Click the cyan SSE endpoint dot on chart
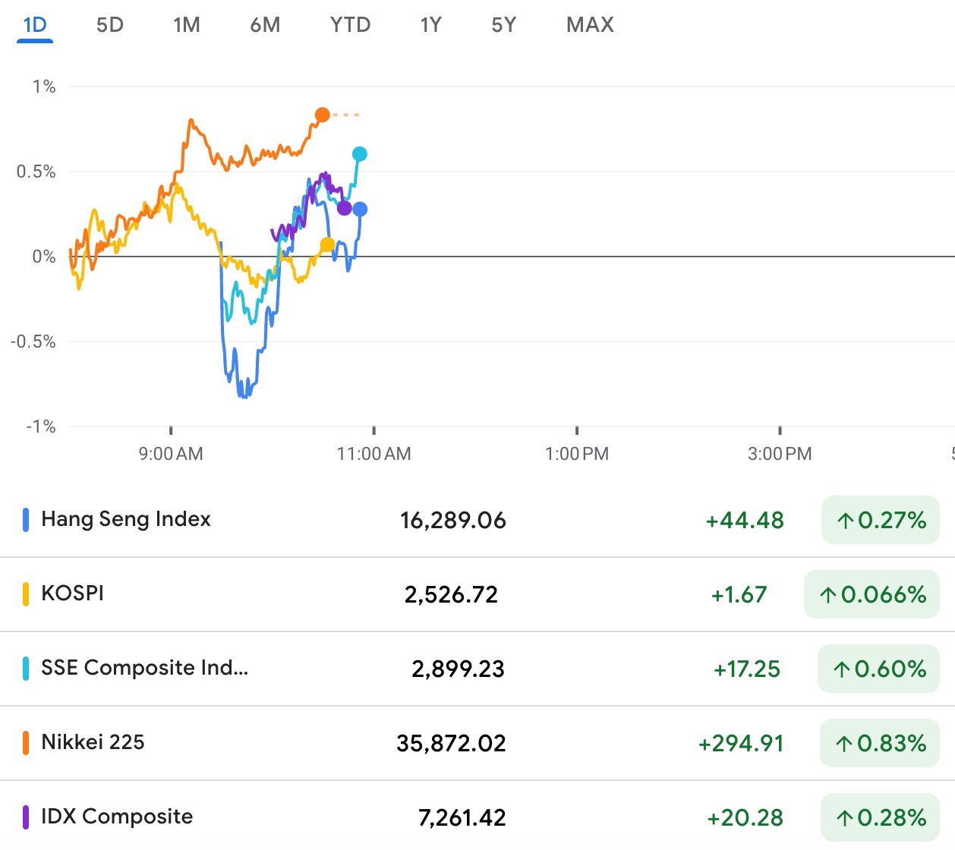The width and height of the screenshot is (955, 850). pos(360,154)
